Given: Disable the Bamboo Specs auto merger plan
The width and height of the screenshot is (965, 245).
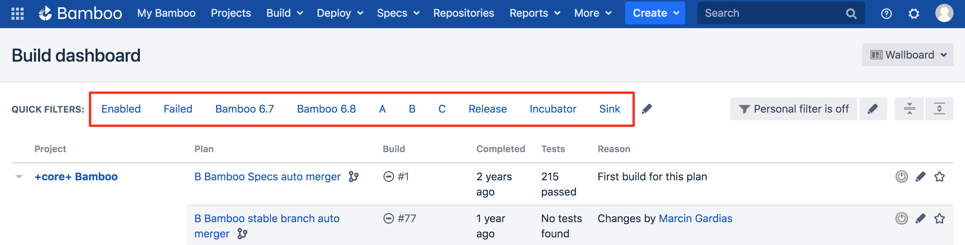Looking at the screenshot, I should (901, 177).
